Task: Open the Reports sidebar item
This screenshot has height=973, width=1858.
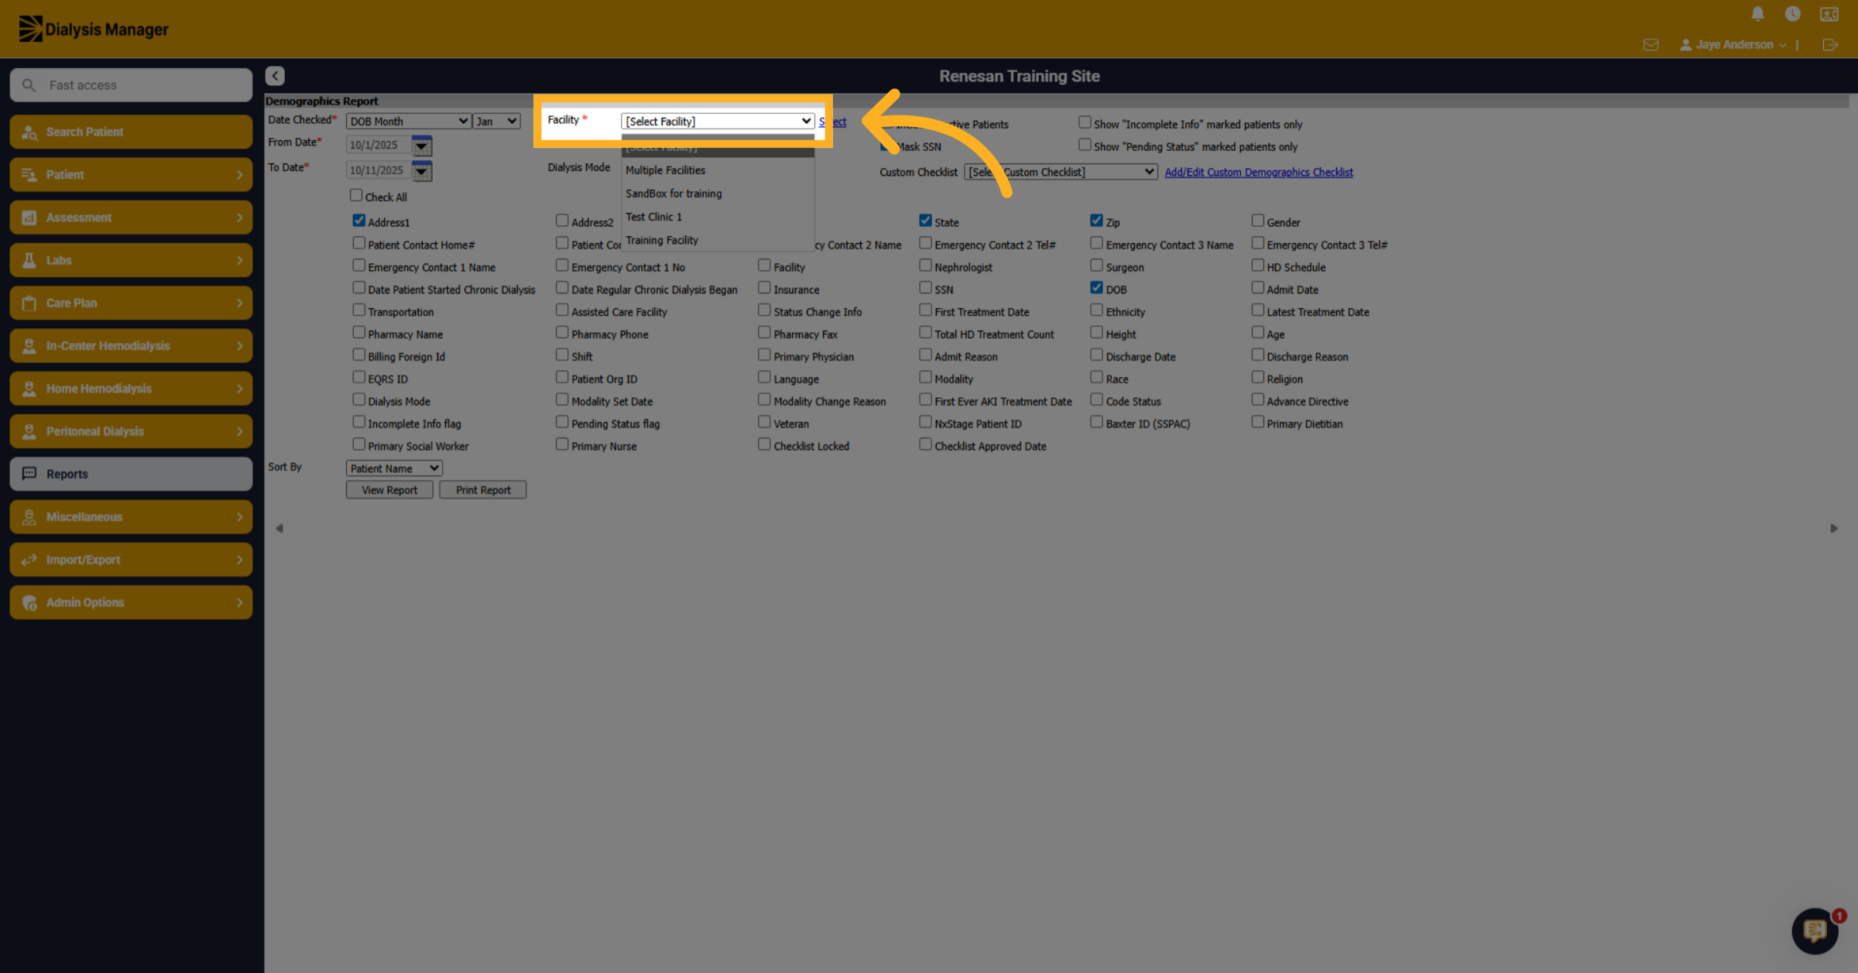Action: [x=131, y=474]
